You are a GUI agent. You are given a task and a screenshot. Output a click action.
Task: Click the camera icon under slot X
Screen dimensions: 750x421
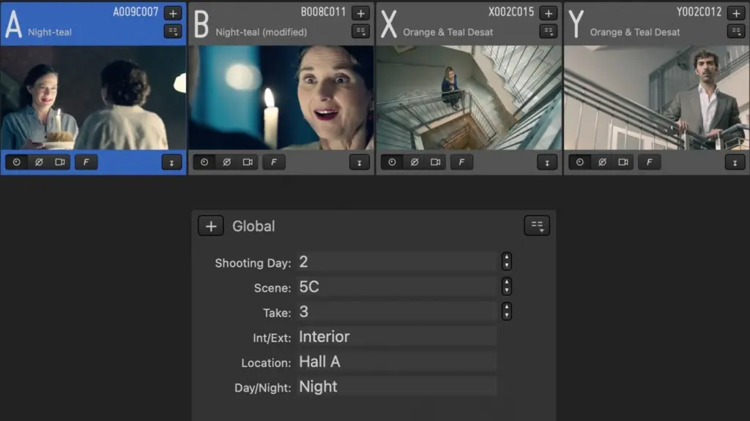[x=435, y=162]
